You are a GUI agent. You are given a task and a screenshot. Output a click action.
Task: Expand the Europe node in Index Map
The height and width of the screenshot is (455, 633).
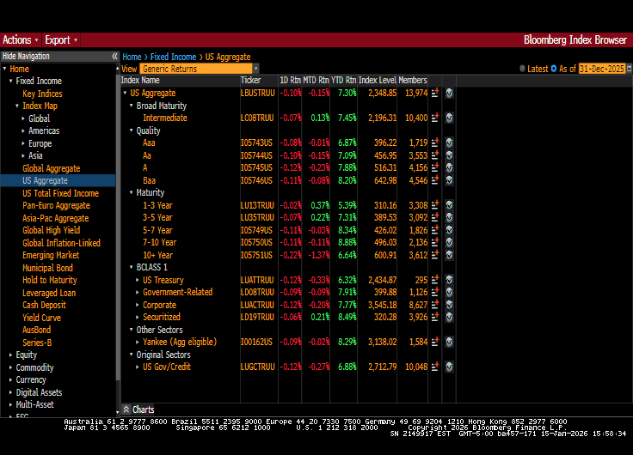pos(23,144)
